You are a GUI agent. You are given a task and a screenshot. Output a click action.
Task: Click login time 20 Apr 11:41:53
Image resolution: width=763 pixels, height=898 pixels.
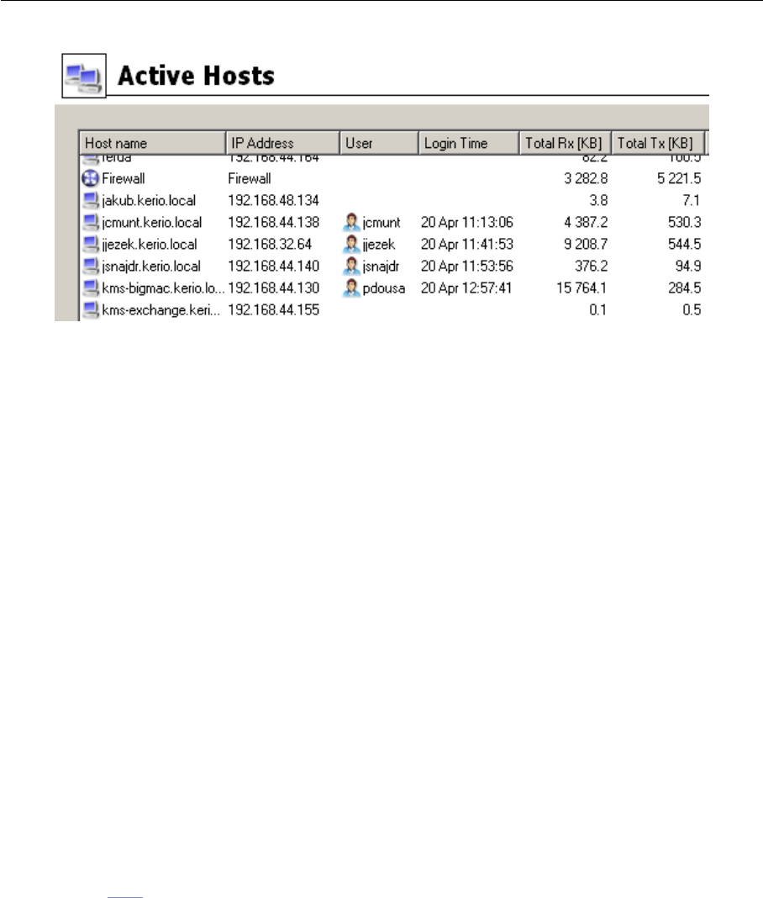467,245
